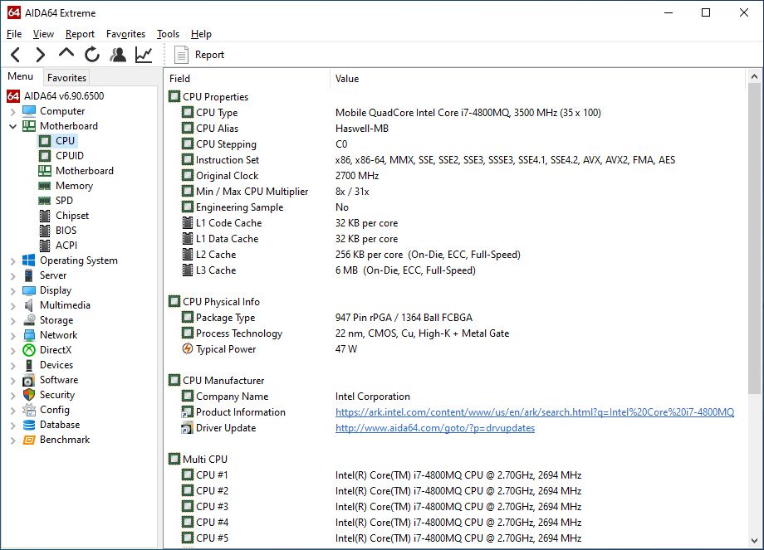The width and height of the screenshot is (764, 550).
Task: Open the File menu
Action: pyautogui.click(x=14, y=33)
